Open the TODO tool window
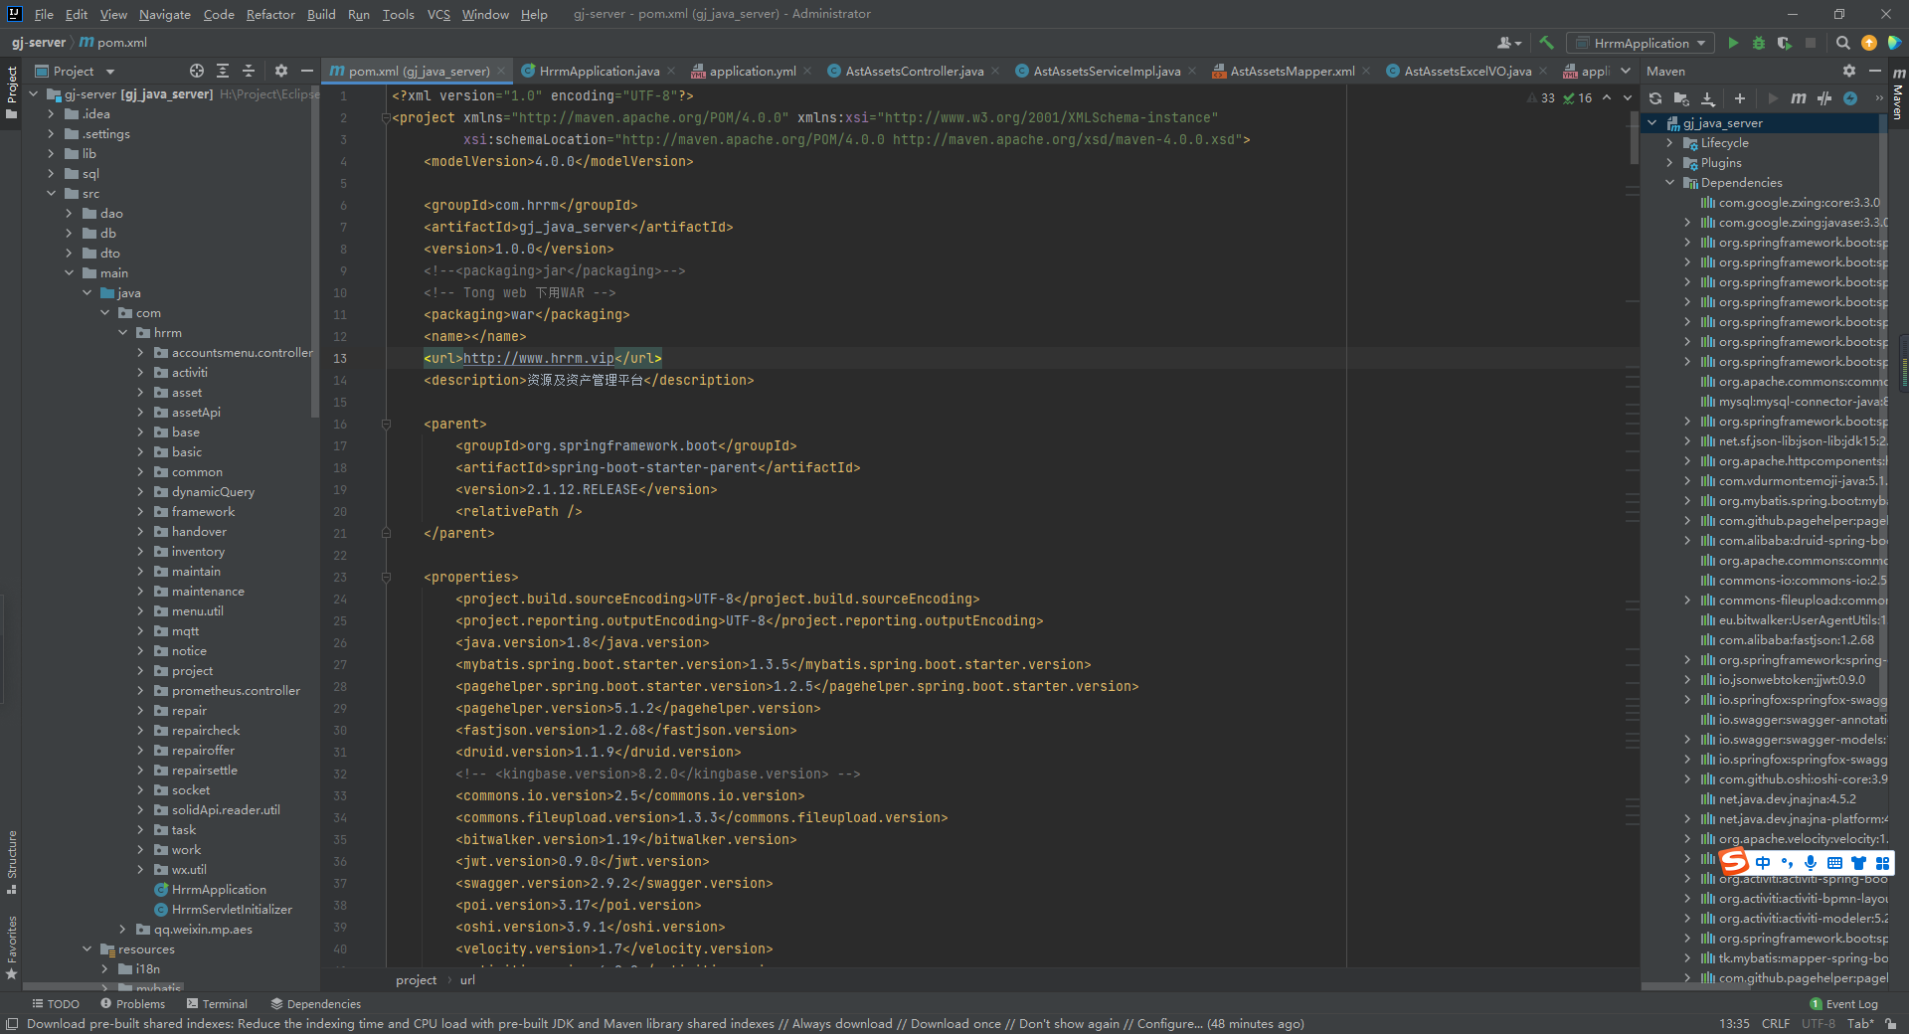Image resolution: width=1909 pixels, height=1034 pixels. [56, 1004]
